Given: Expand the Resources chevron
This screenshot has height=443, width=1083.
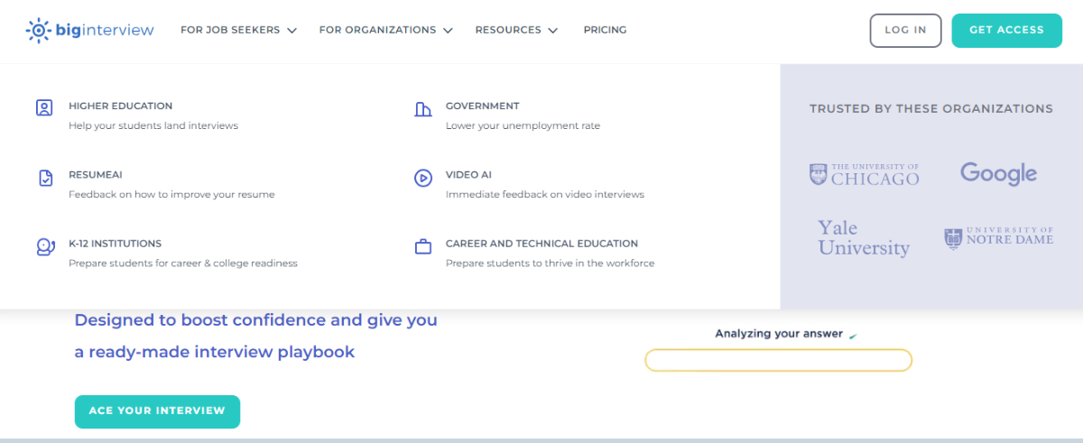Looking at the screenshot, I should [x=552, y=31].
